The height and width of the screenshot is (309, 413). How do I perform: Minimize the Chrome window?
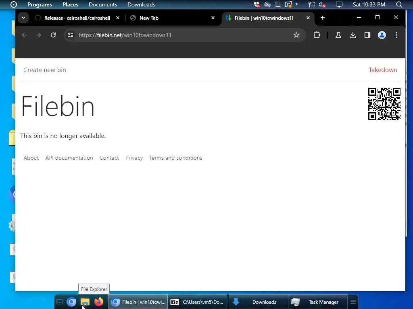(359, 17)
